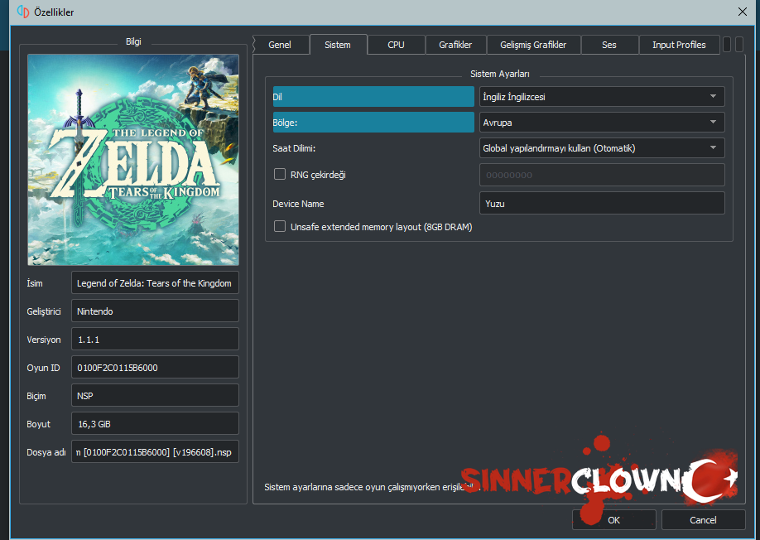Toggle Unsafe extended memory layout checkbox
This screenshot has width=760, height=540.
[281, 226]
